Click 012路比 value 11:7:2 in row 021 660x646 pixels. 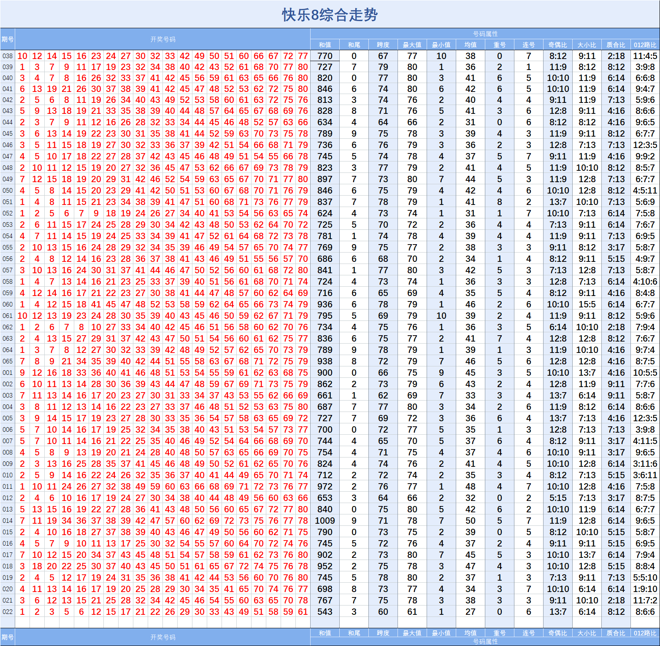(645, 600)
